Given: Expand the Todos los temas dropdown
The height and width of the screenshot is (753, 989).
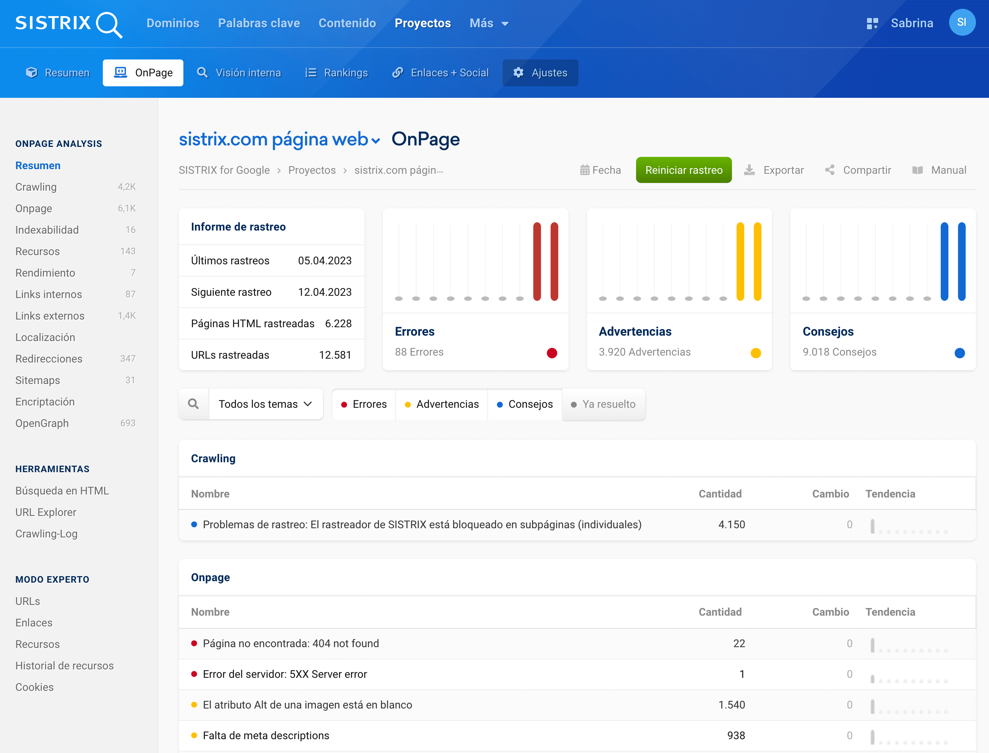Looking at the screenshot, I should click(x=265, y=404).
